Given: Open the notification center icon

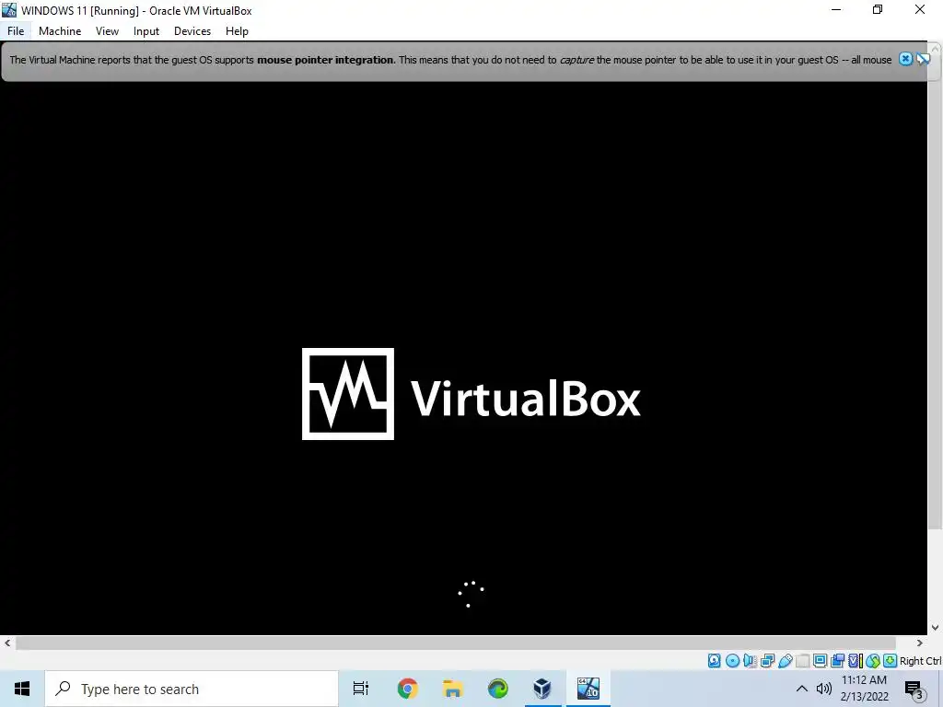Looking at the screenshot, I should (x=914, y=689).
